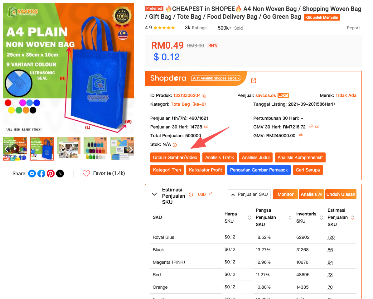Share product on X (Twitter)

60,173
